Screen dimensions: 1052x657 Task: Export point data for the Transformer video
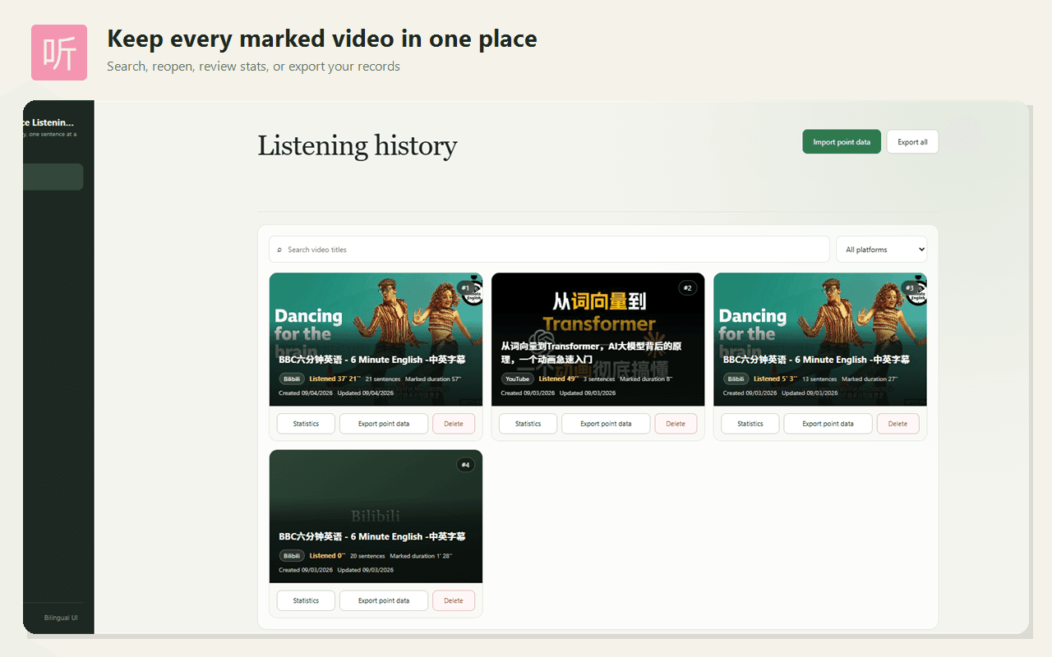coord(606,424)
